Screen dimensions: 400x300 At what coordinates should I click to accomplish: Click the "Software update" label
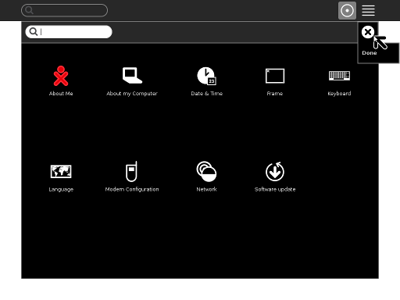pyautogui.click(x=275, y=190)
